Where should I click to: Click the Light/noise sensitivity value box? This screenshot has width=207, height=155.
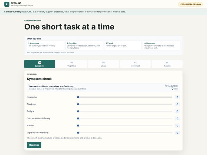click(177, 133)
